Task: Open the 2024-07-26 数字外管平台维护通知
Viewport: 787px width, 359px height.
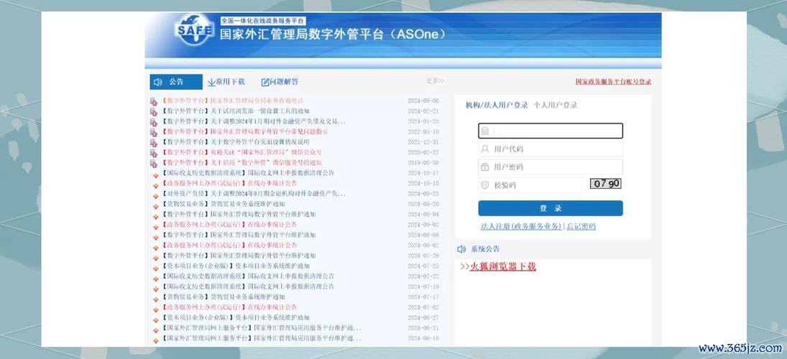Action: click(238, 256)
